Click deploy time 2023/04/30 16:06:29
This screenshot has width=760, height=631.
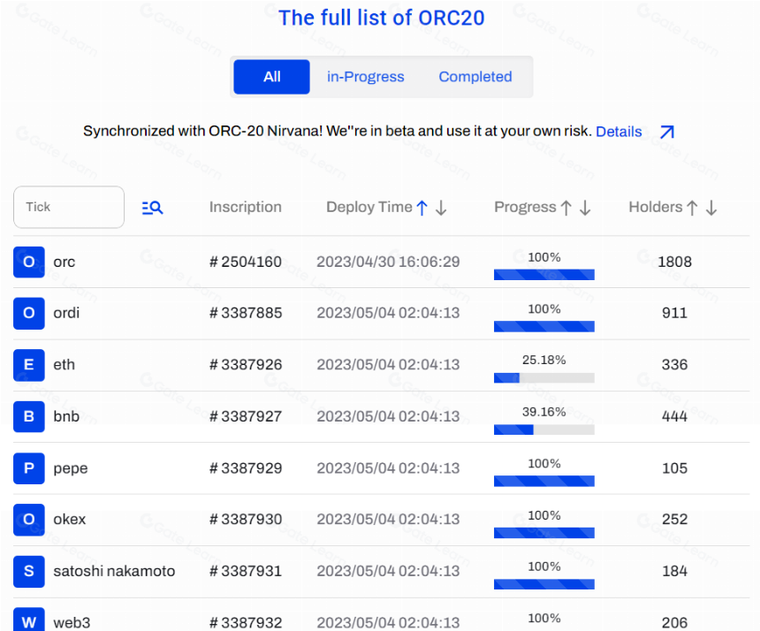click(x=388, y=262)
